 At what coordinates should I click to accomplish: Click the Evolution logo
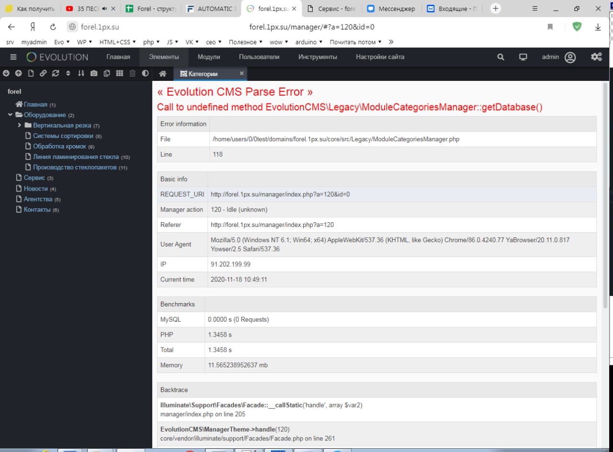57,57
